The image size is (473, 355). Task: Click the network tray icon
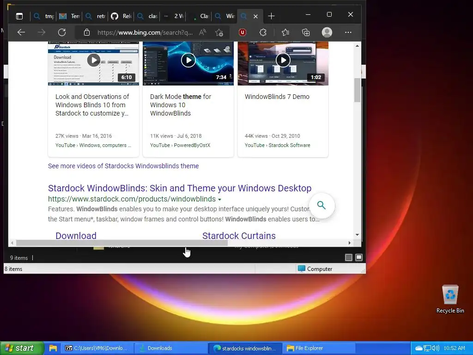(x=427, y=349)
